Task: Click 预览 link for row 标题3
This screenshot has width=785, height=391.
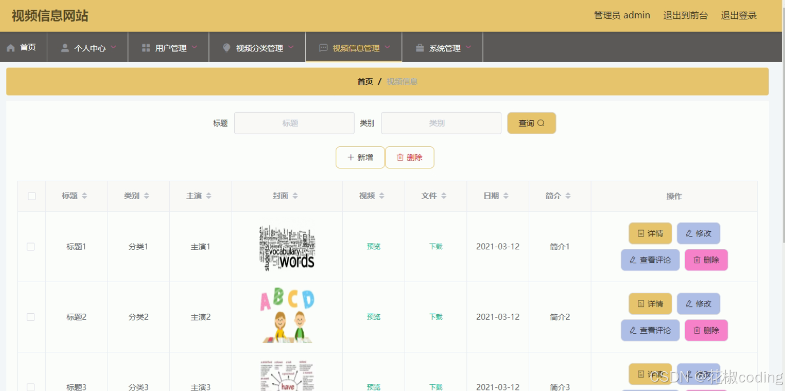Action: [x=373, y=387]
